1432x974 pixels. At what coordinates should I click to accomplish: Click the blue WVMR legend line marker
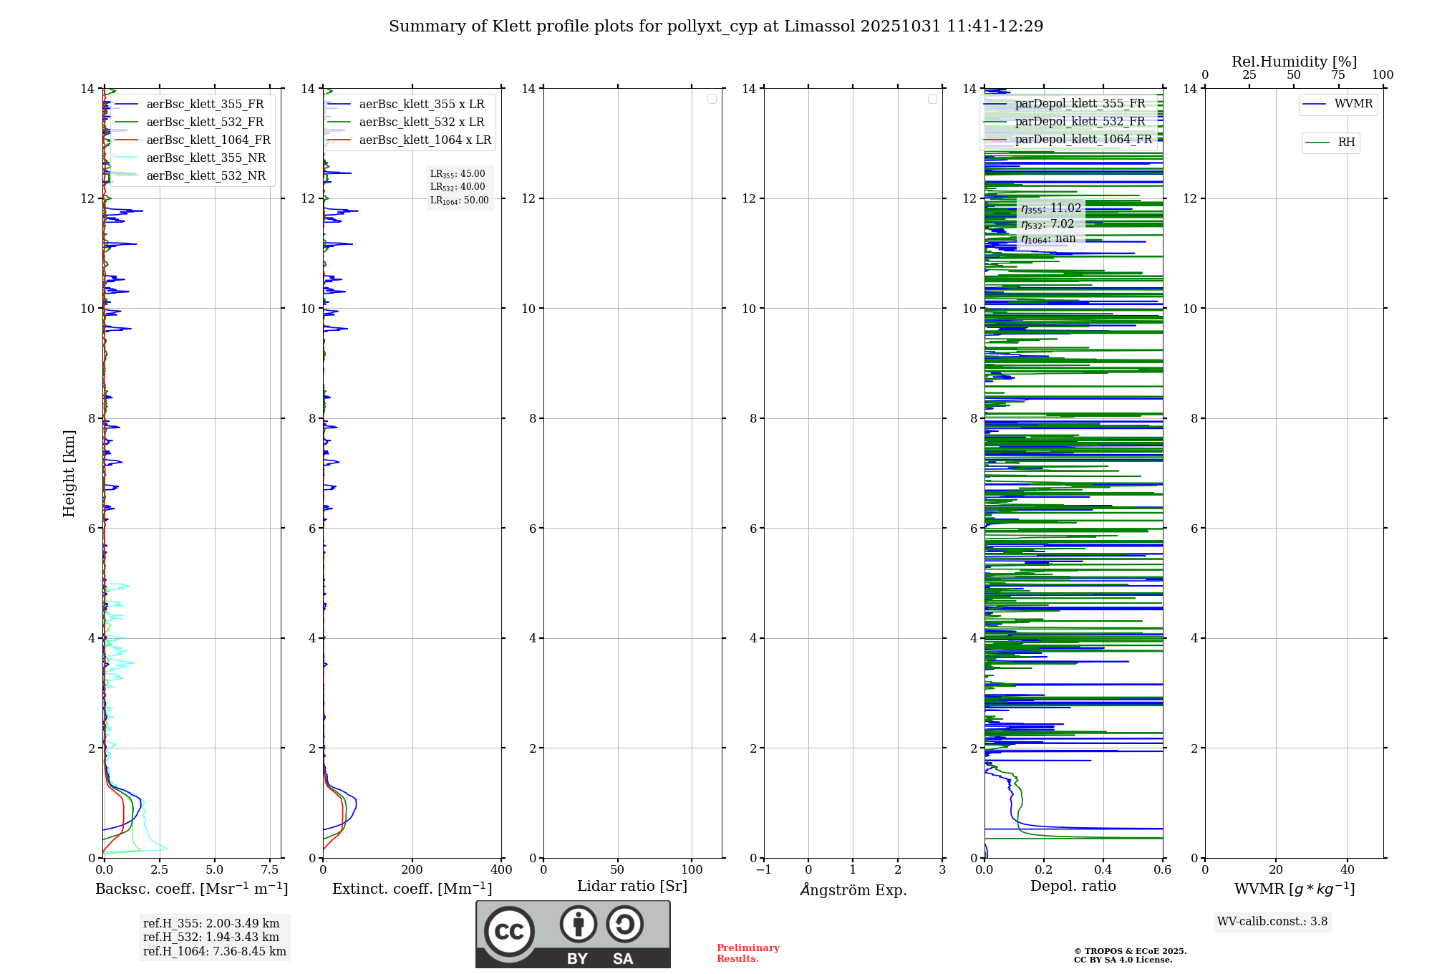tap(1314, 104)
